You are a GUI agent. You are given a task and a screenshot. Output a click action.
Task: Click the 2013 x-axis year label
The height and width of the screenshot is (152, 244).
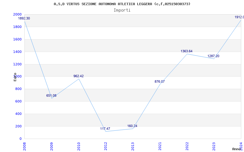(x=133, y=147)
